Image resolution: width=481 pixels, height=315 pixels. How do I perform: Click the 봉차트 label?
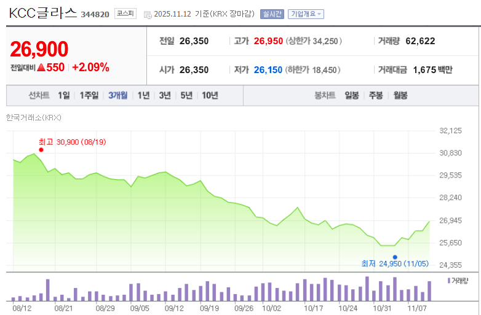tap(325, 96)
